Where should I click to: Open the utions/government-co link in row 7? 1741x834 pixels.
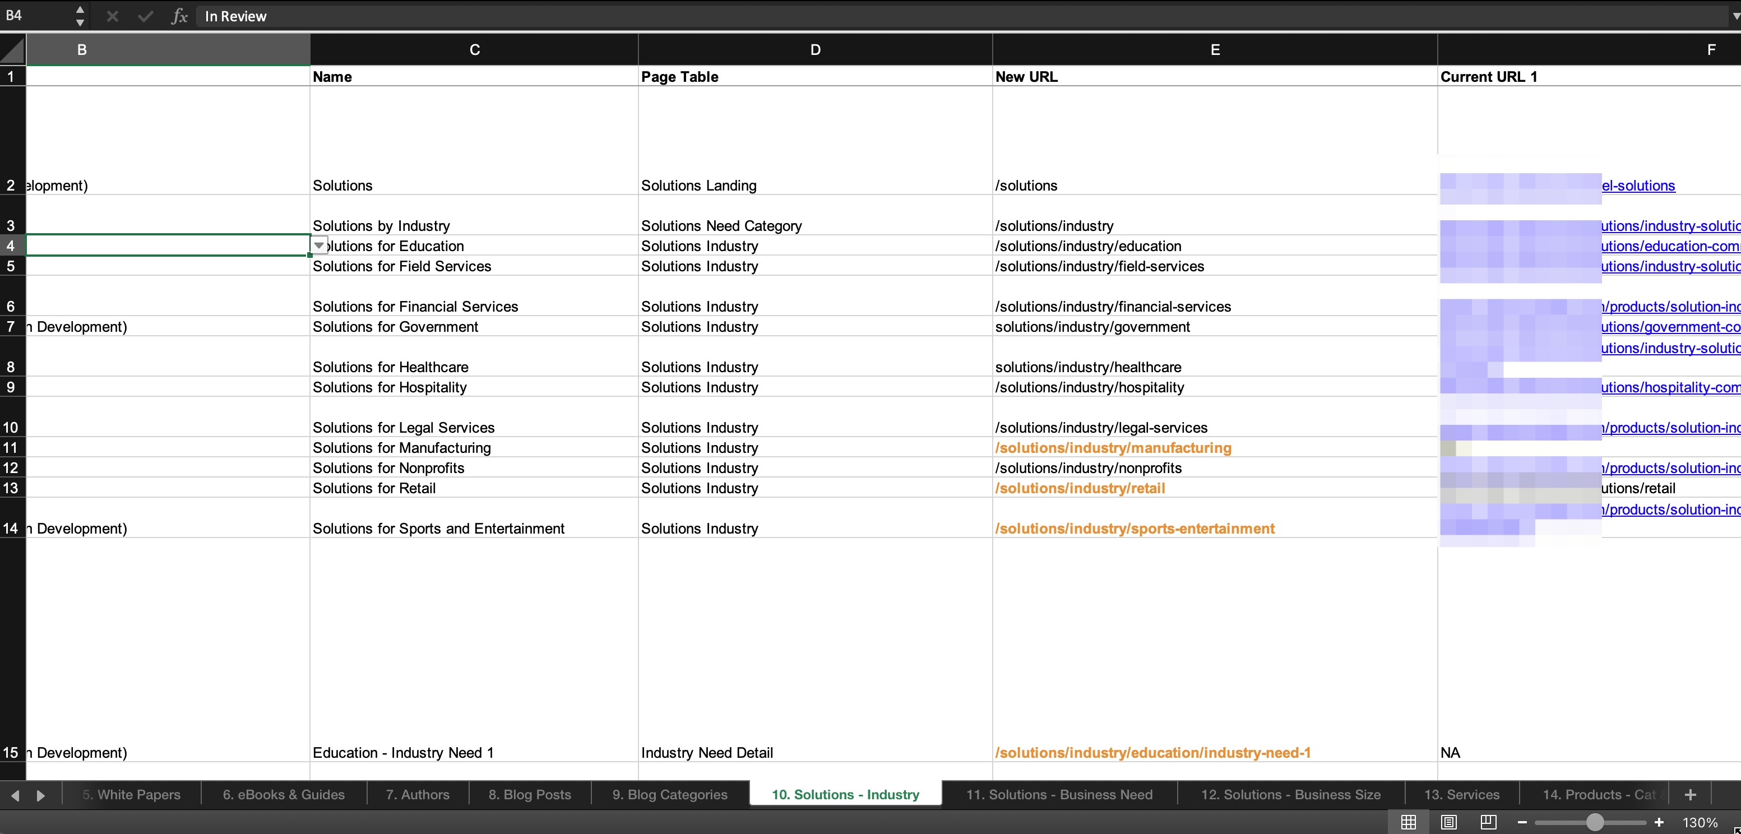[x=1671, y=327]
